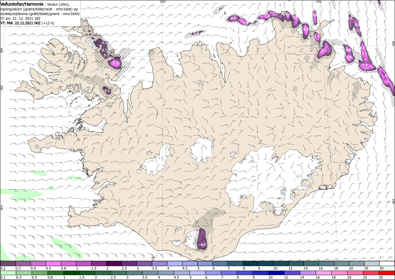The width and height of the screenshot is (395, 280).
Task: Click the '20W' longitude label
Action: click(x=163, y=2)
